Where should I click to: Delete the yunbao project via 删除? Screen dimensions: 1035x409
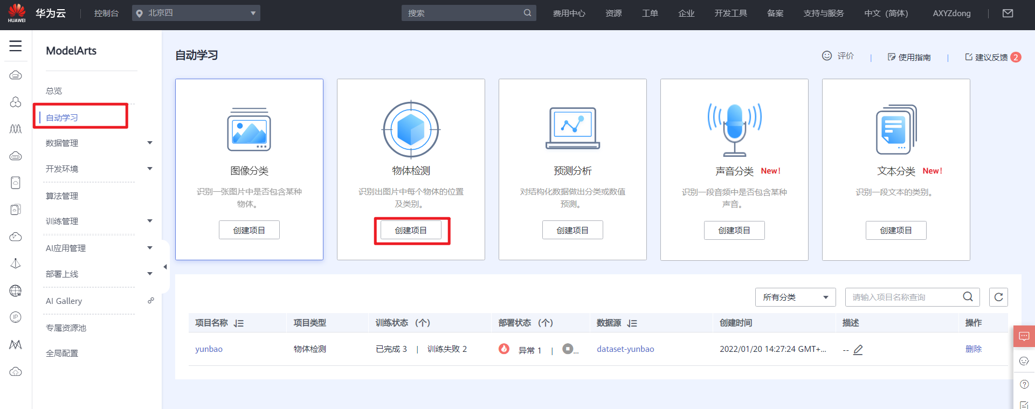(974, 349)
